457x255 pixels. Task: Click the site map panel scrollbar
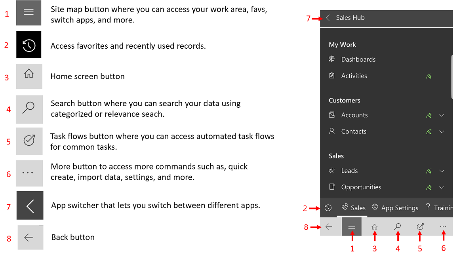[452, 77]
